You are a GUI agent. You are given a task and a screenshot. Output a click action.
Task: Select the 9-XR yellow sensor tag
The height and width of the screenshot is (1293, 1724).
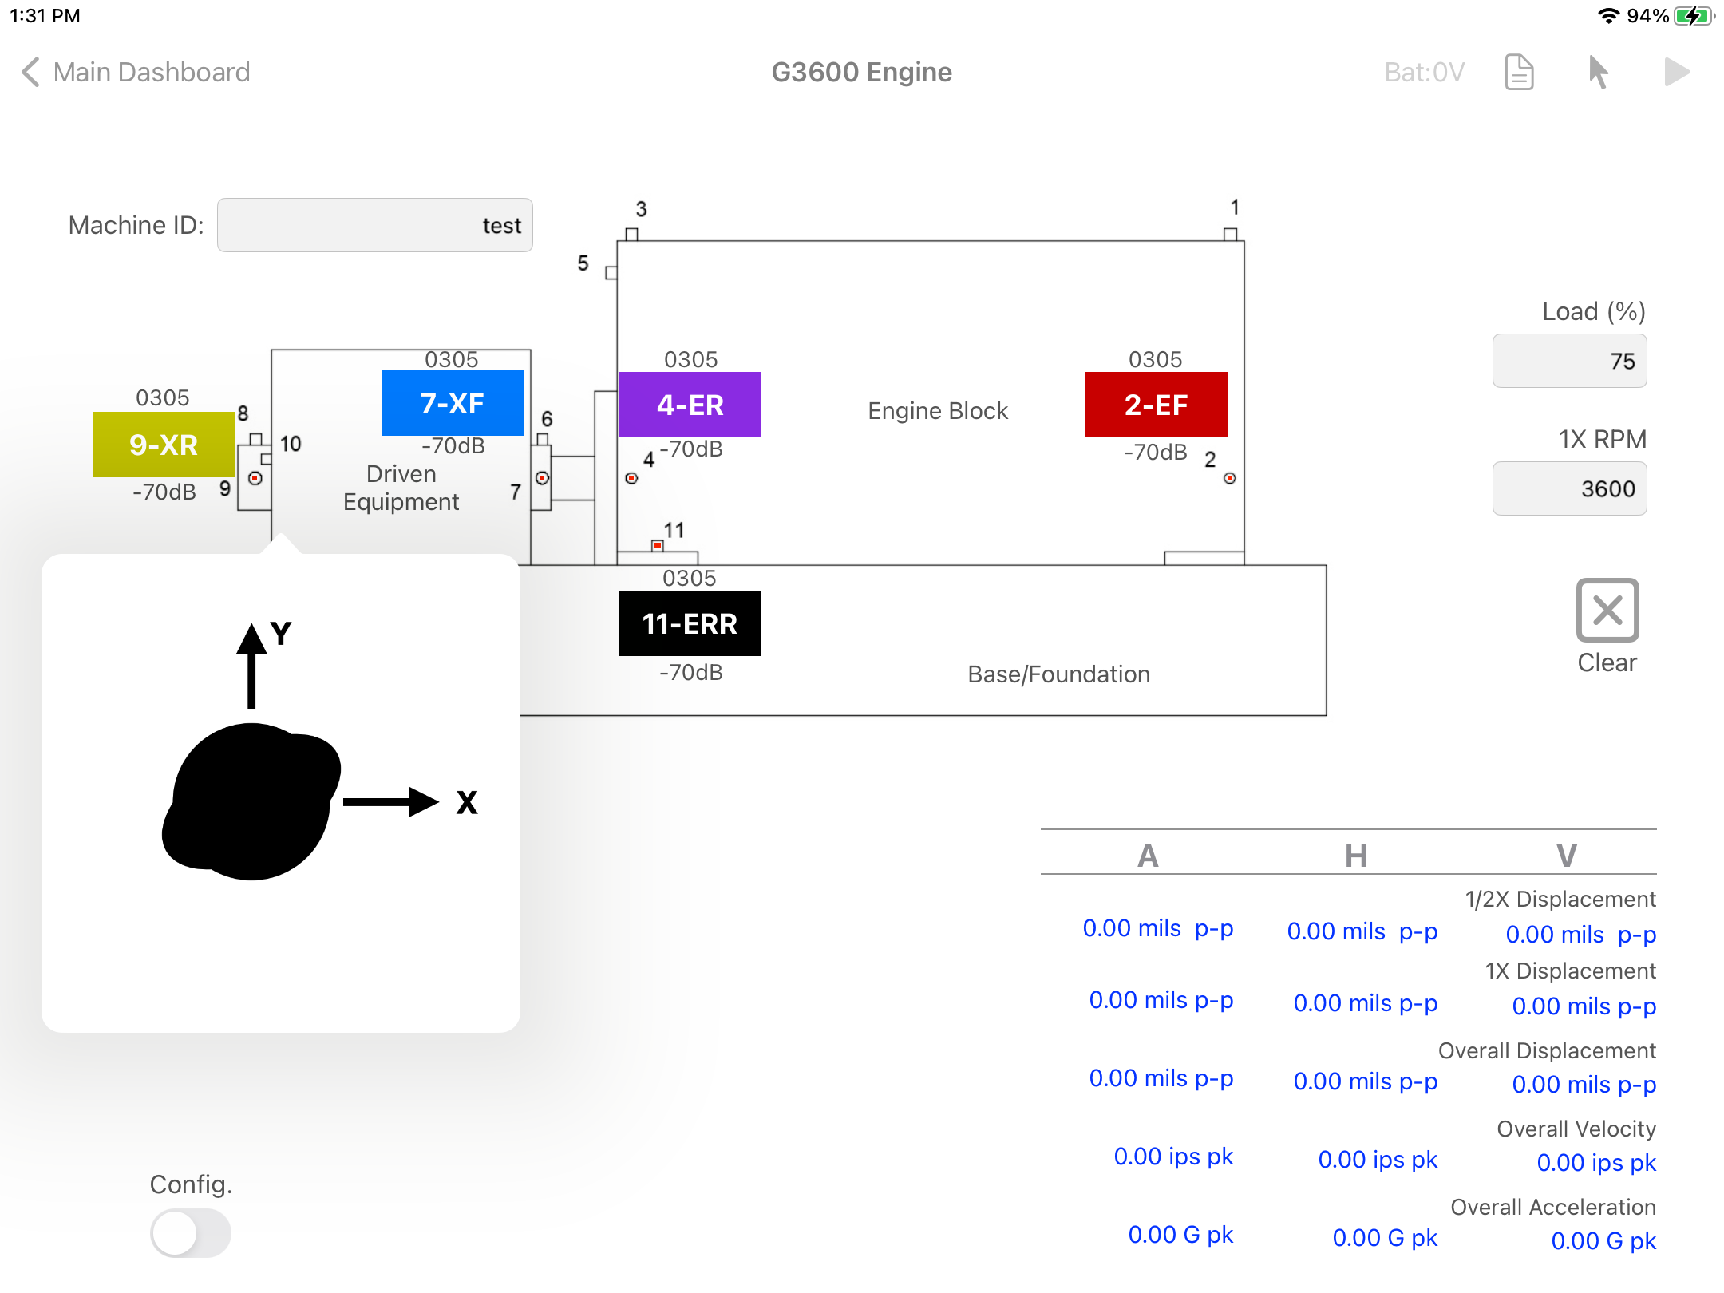[164, 445]
